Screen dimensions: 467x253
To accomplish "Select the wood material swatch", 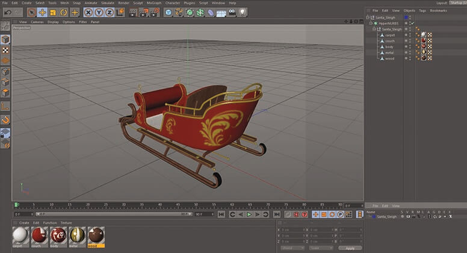I will click(x=96, y=235).
